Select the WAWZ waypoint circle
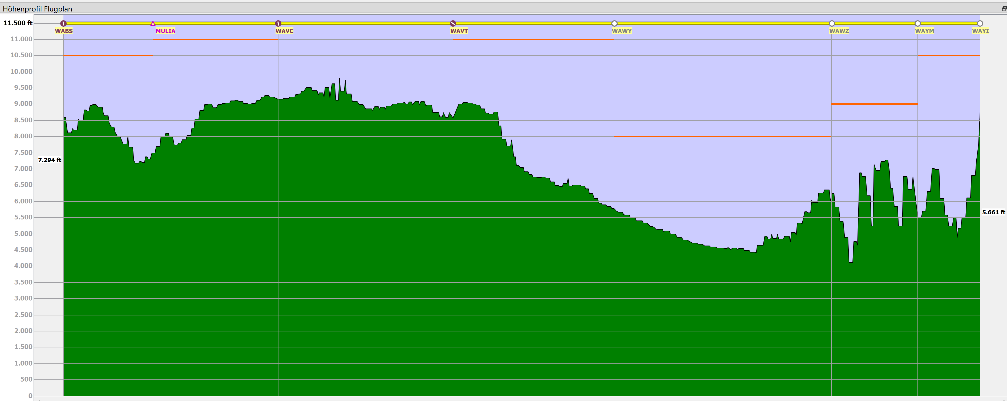The height and width of the screenshot is (401, 1007). pyautogui.click(x=831, y=23)
